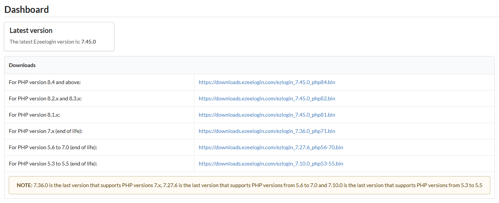Click the ezlogin_7.45.0_php81.bin download link
Screen dimensions: 499x203
pos(267,115)
